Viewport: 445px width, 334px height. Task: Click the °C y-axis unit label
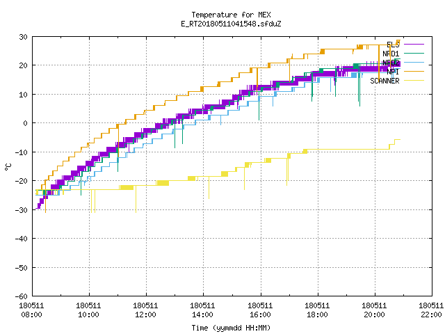tap(8, 167)
